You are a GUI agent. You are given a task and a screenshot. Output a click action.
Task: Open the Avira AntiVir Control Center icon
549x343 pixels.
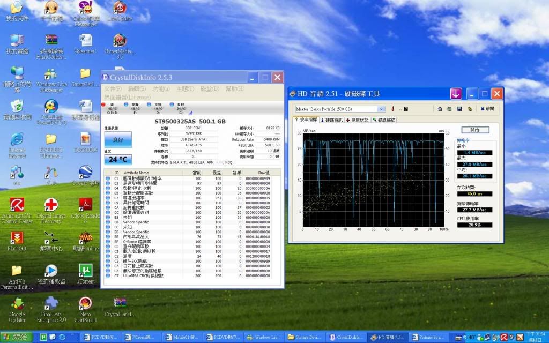click(17, 211)
